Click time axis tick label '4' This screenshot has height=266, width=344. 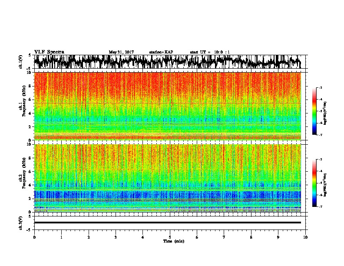coord(143,237)
